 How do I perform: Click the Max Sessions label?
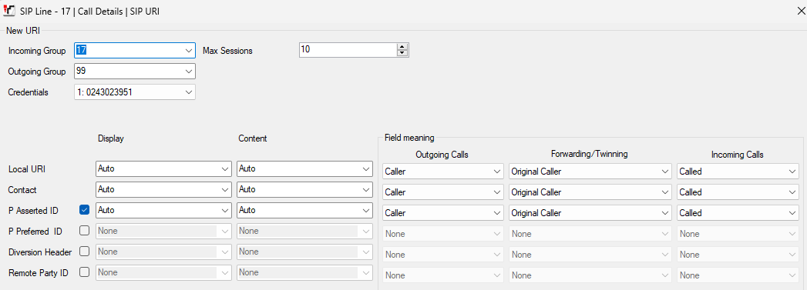click(227, 51)
